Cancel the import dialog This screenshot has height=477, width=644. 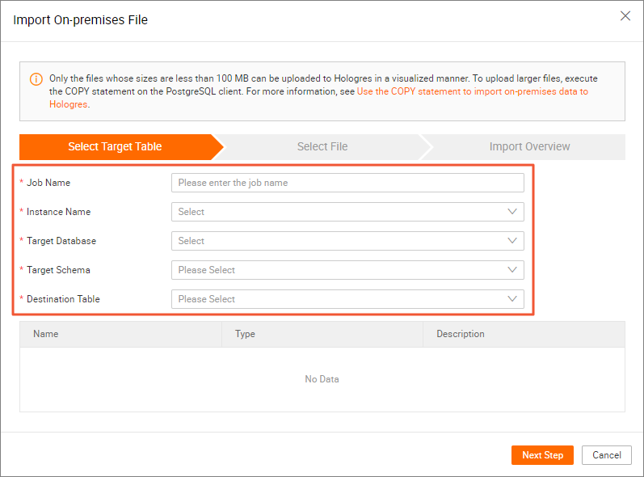tap(606, 455)
